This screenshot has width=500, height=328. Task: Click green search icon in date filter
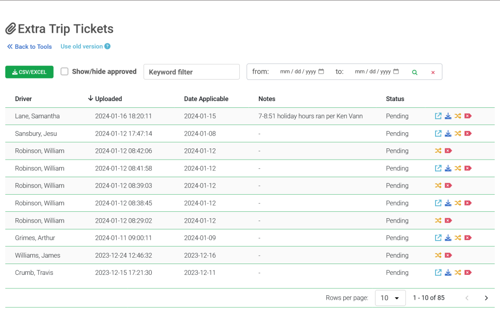click(415, 72)
